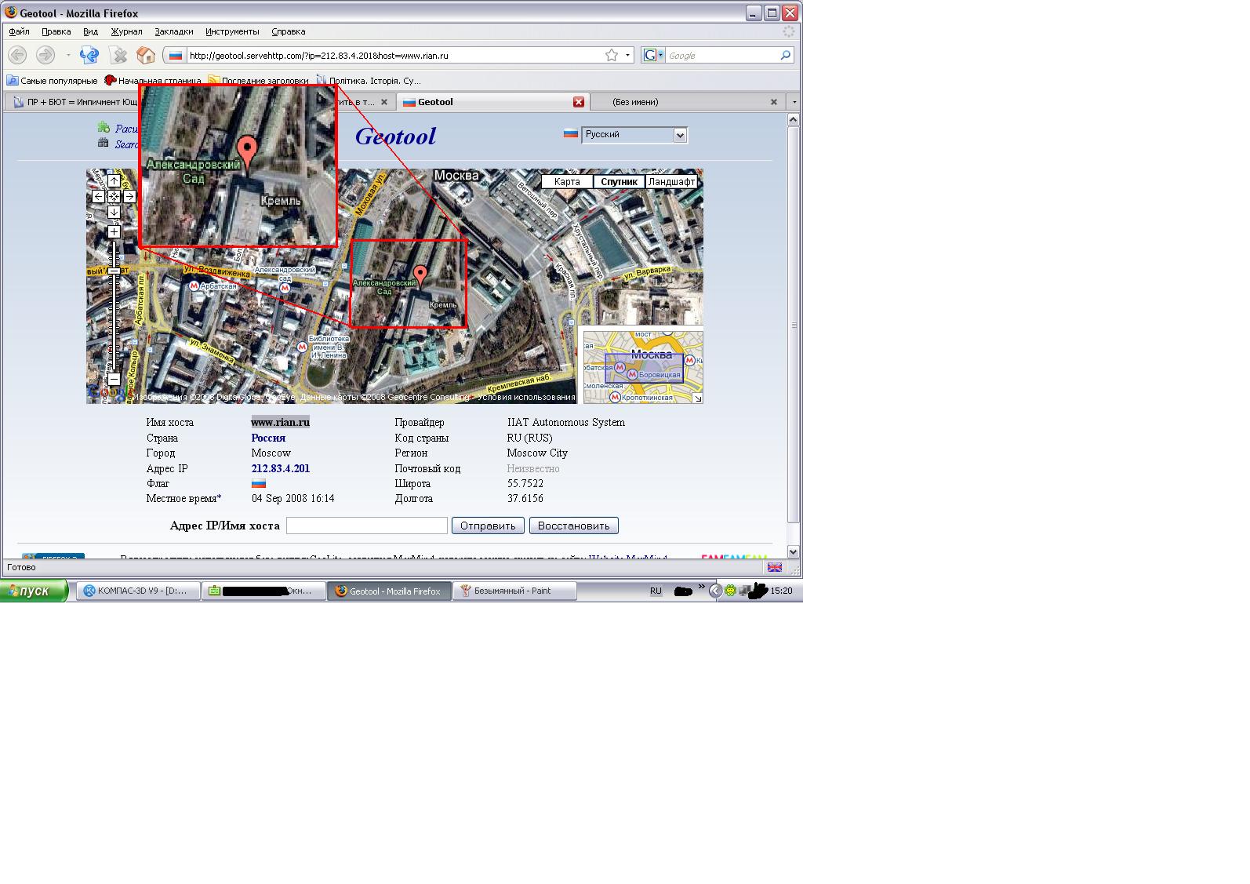
Task: Click the Отправить button
Action: coord(487,526)
